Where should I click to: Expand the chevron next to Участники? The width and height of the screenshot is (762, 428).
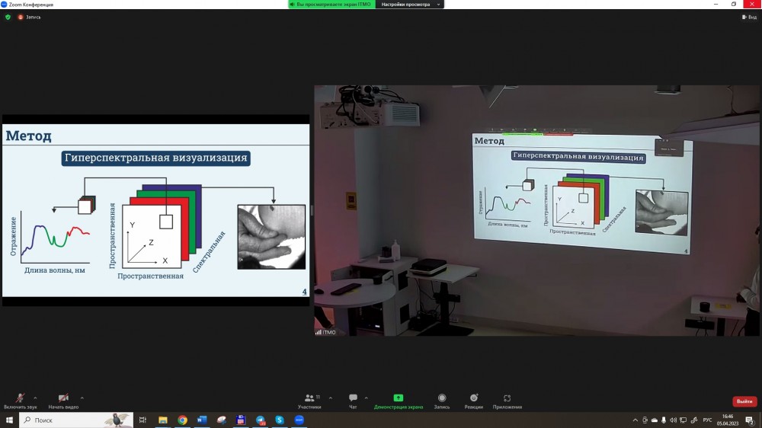[330, 398]
